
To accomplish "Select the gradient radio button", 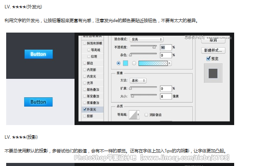I will [x=134, y=63].
